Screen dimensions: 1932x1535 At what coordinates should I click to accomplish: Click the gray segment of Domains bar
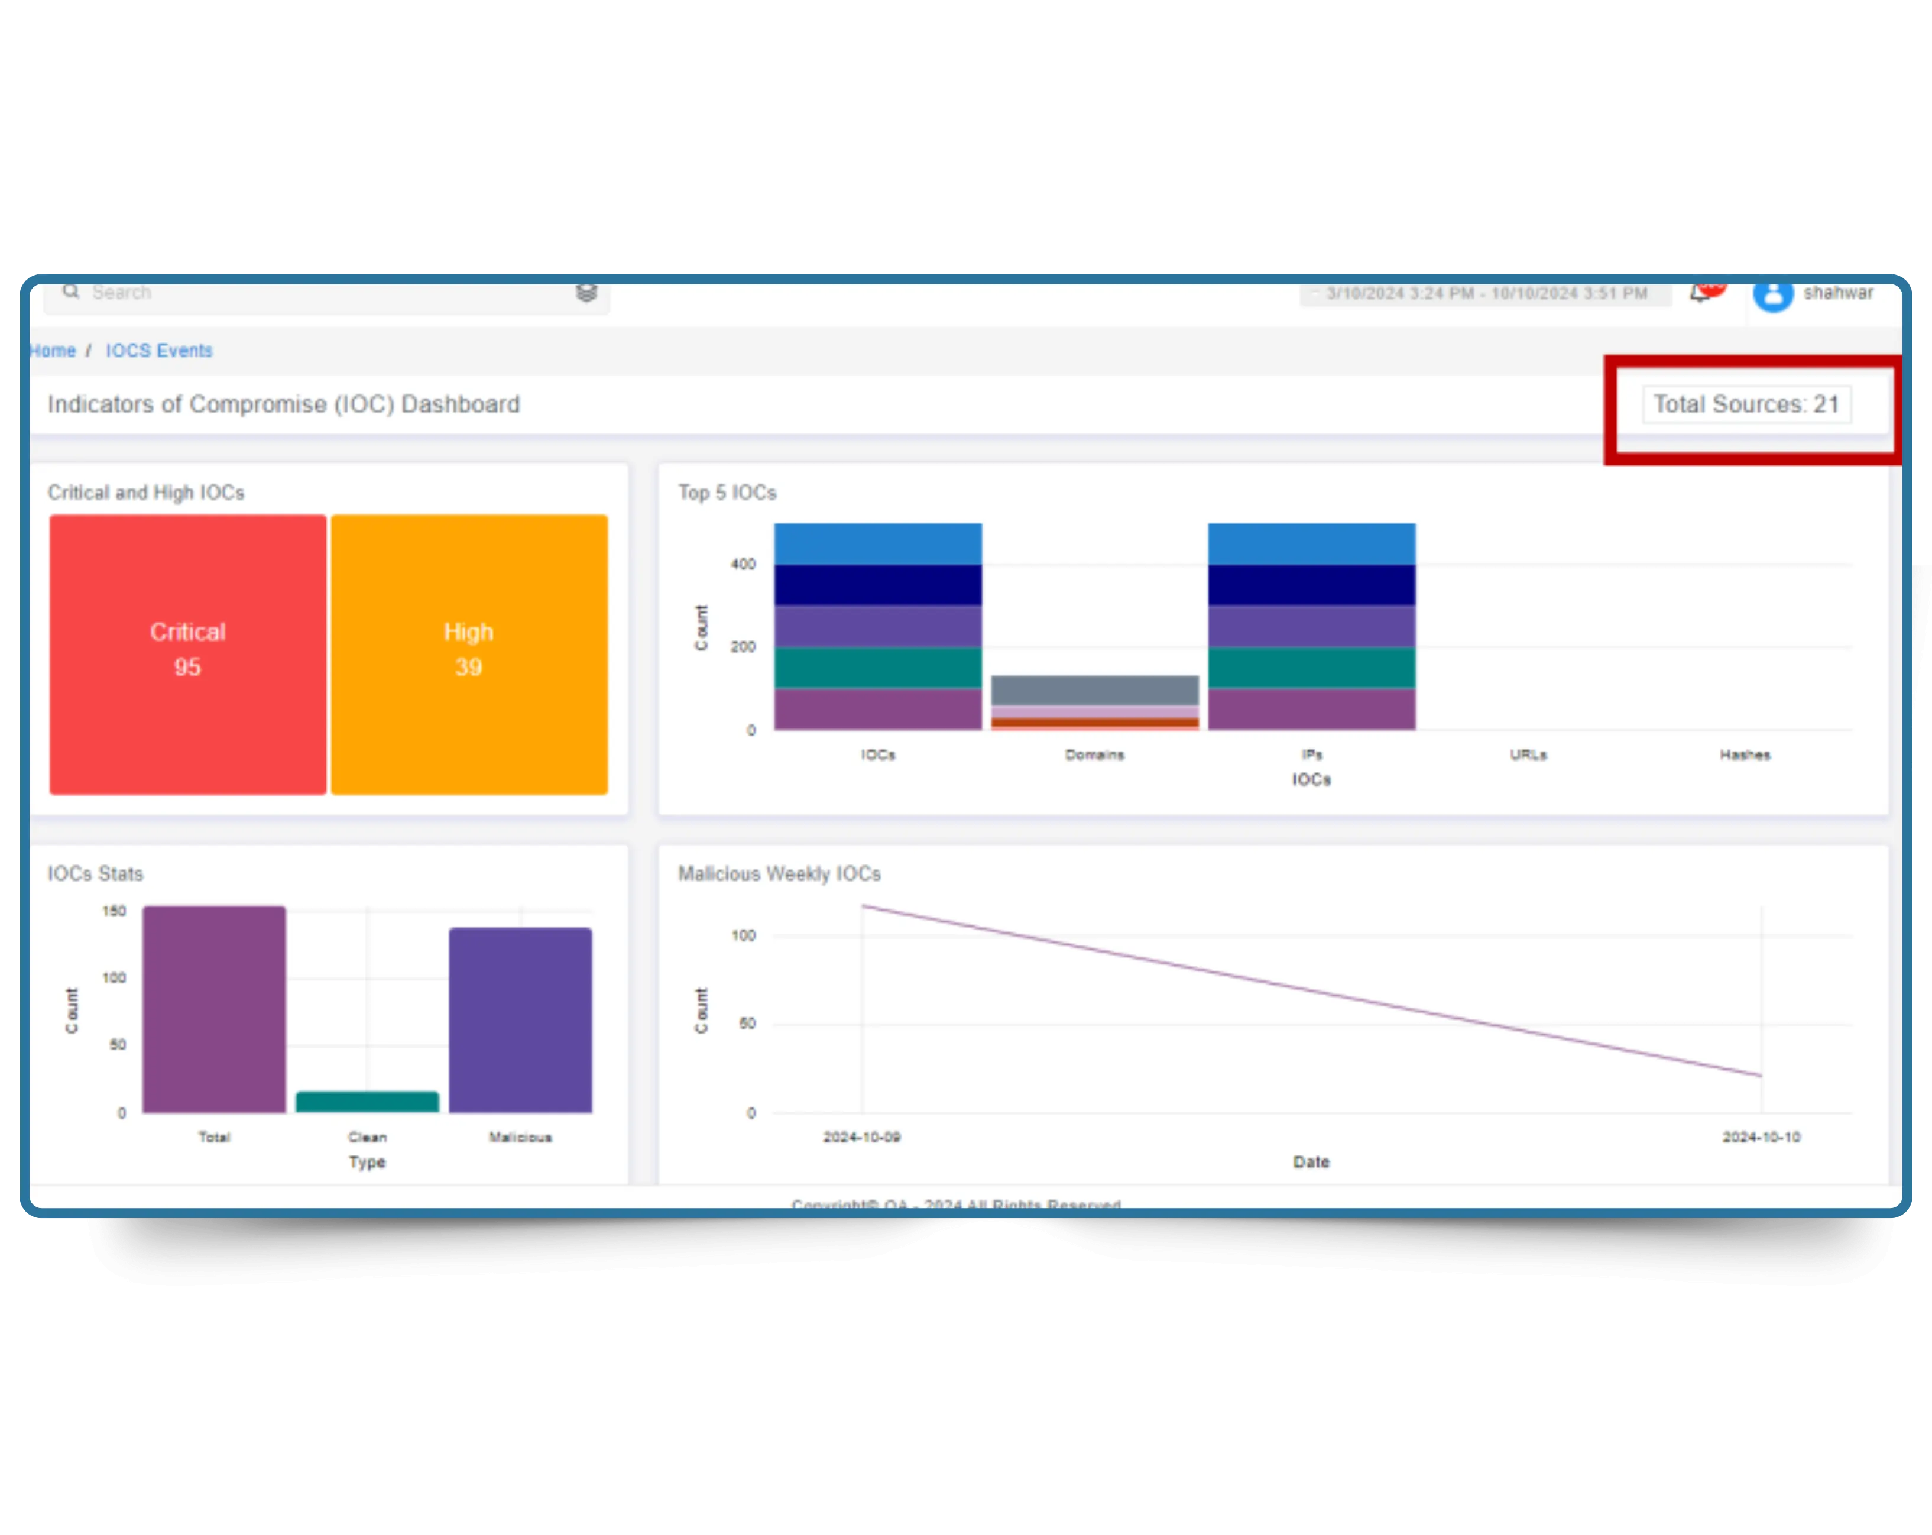point(1094,690)
